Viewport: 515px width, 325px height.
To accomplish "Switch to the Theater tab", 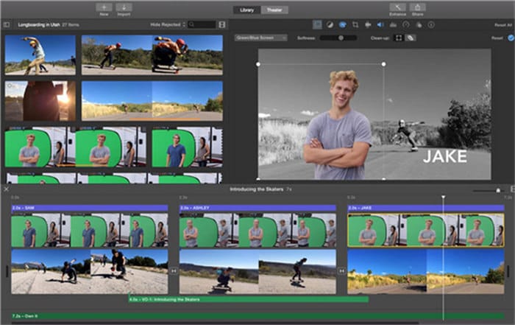I will pyautogui.click(x=274, y=10).
